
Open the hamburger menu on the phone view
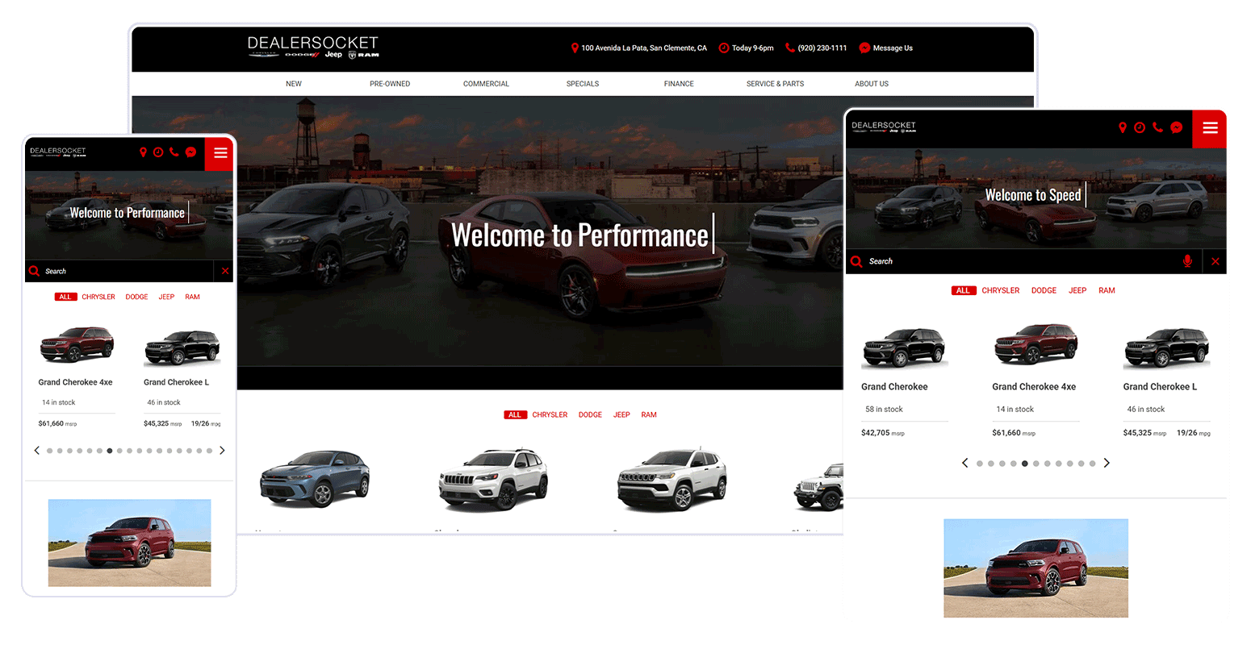(x=220, y=153)
